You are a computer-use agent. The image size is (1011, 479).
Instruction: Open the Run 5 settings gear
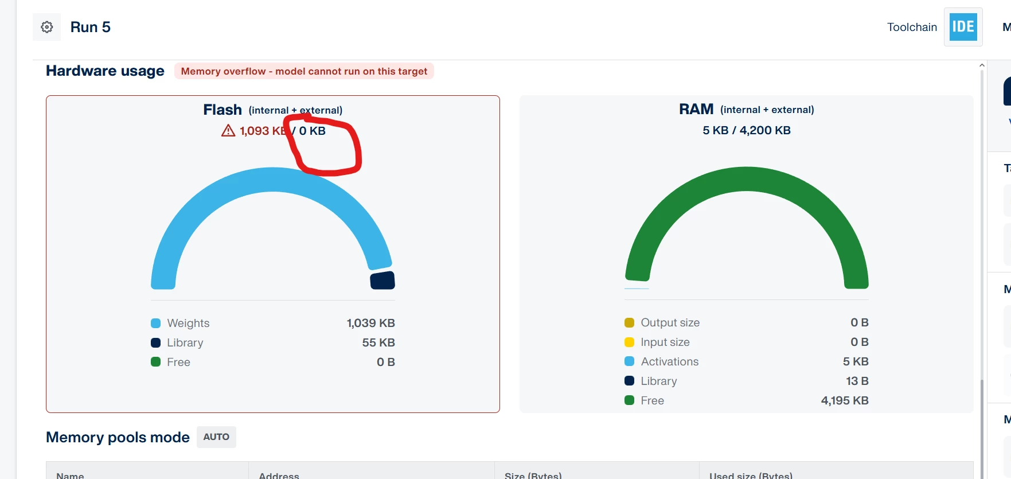pyautogui.click(x=47, y=27)
